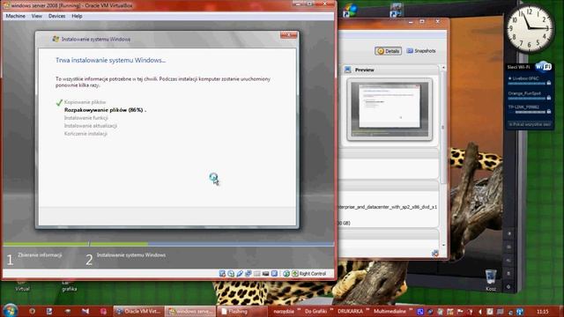Click the installation progress bar
This screenshot has width=564, height=317.
pos(168,244)
